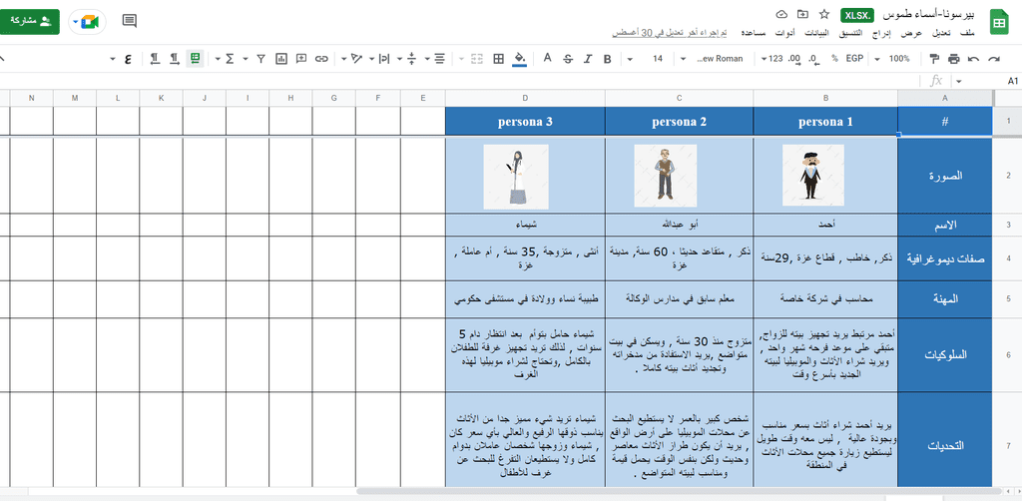This screenshot has width=1022, height=501.
Task: Toggle bold formatting
Action: click(608, 59)
